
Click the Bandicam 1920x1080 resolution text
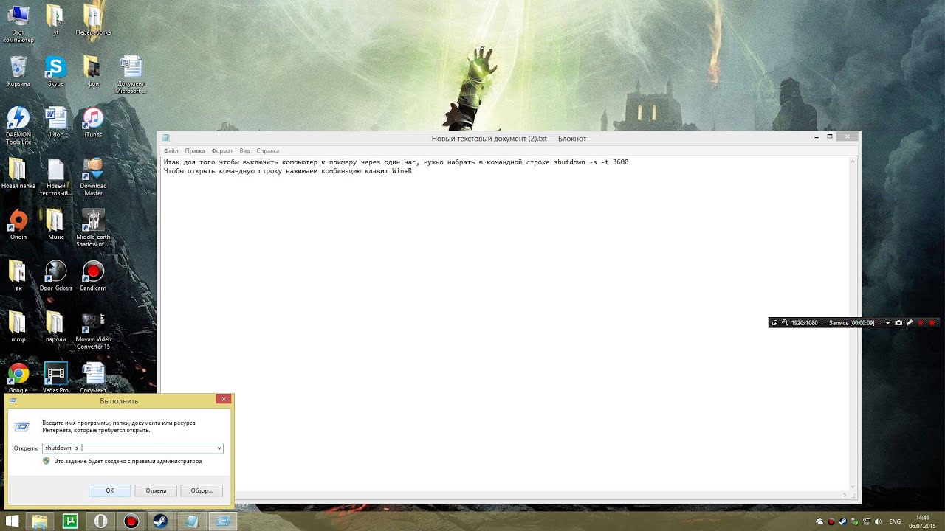(x=804, y=323)
